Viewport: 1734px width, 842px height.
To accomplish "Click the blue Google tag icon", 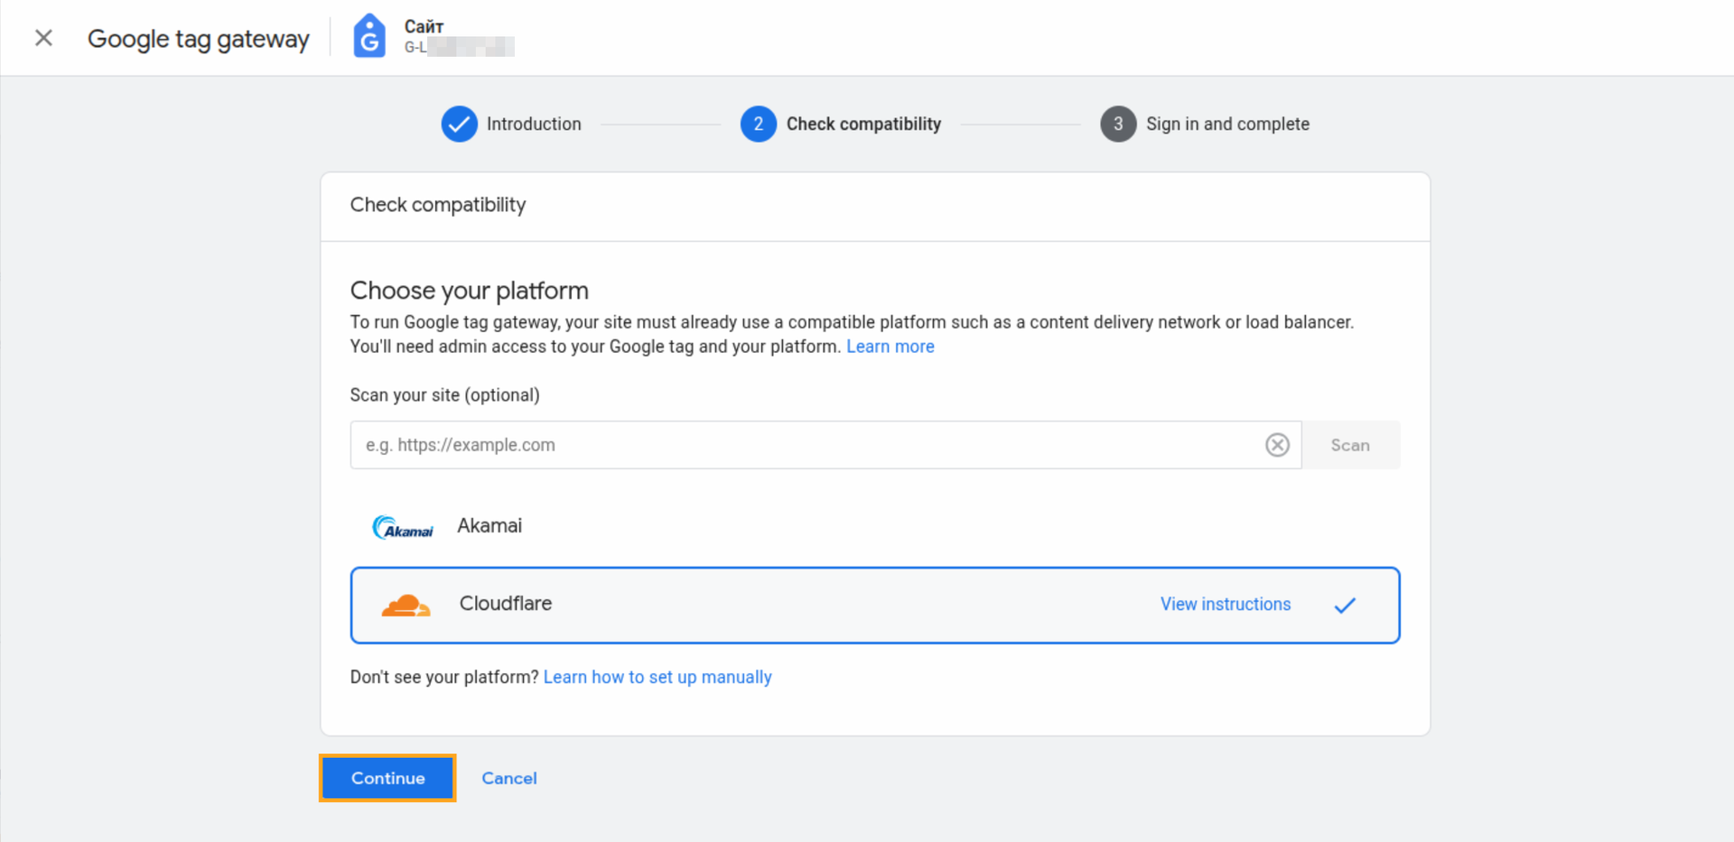I will [368, 37].
